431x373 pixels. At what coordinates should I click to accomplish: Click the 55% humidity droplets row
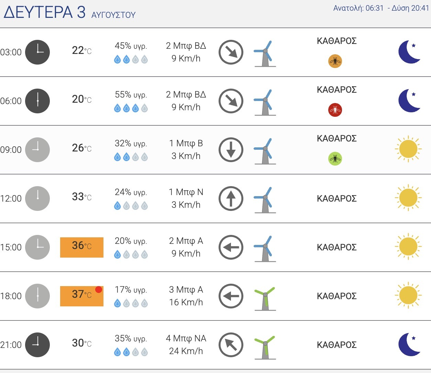coord(131,109)
